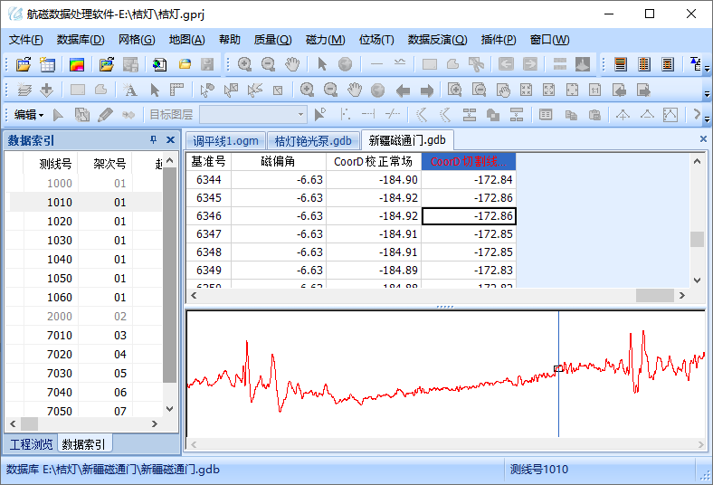Image resolution: width=713 pixels, height=485 pixels.
Task: Switch to the 工程浏览 tab
Action: pos(31,444)
